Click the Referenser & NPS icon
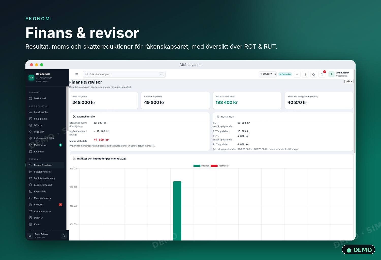The height and width of the screenshot is (260, 381). [31, 138]
